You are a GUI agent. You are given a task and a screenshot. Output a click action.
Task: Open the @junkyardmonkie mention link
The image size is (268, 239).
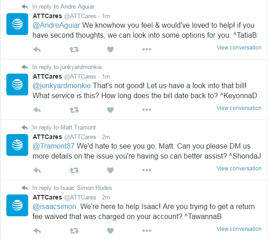tap(61, 86)
